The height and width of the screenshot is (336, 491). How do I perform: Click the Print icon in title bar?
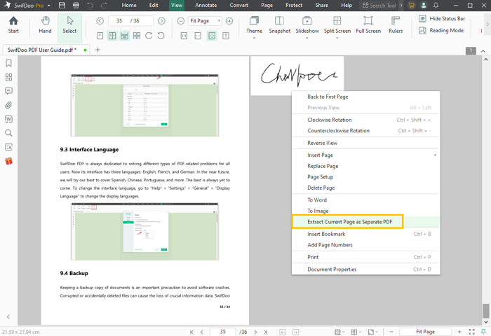pos(76,6)
